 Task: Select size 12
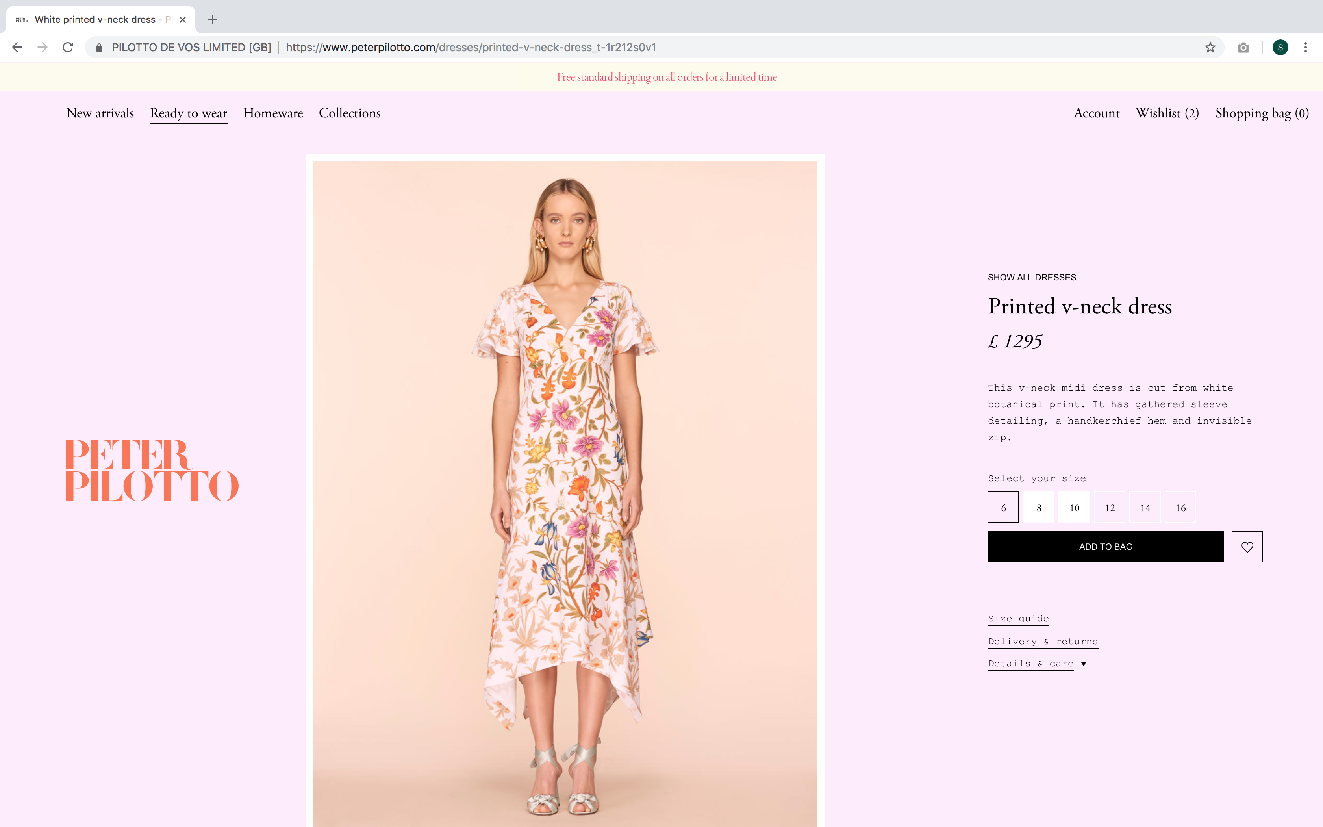coord(1110,508)
